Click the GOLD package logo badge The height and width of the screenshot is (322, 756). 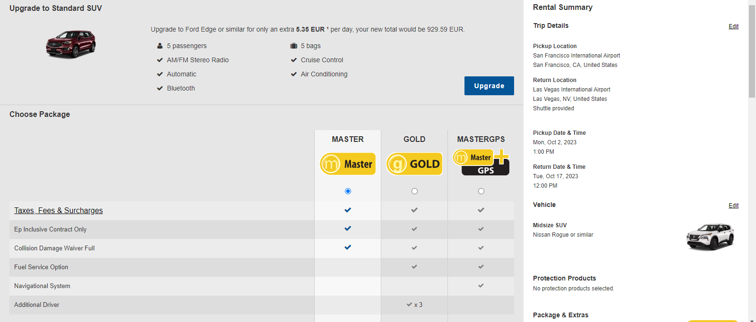point(414,164)
